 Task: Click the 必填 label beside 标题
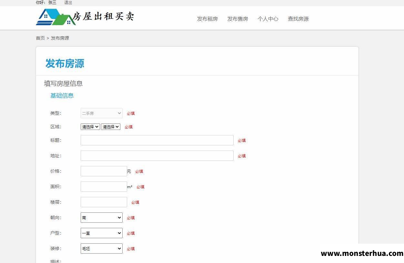(x=242, y=141)
